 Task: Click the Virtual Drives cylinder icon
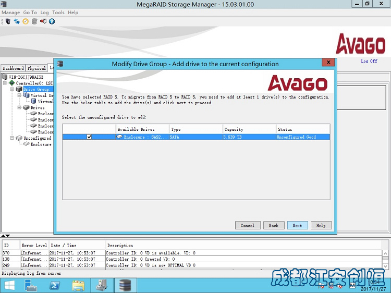pyautogui.click(x=26, y=95)
